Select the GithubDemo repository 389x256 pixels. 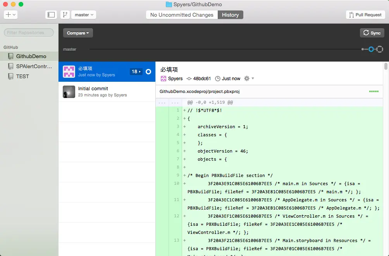29,56
